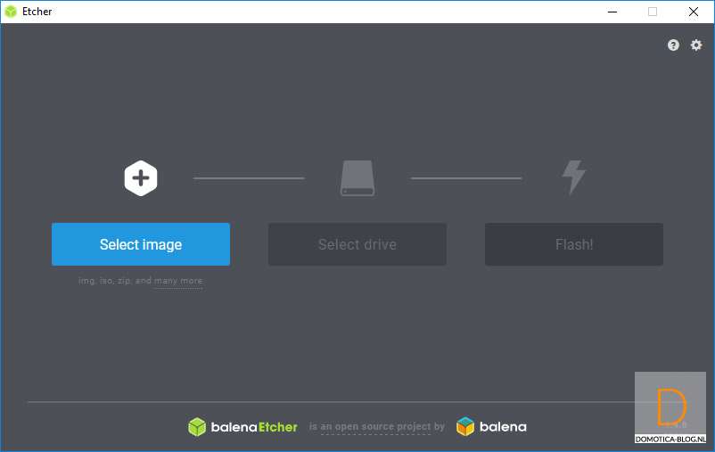The height and width of the screenshot is (452, 715).
Task: Click the balenaEtcher wordmark text in footer
Action: coord(254,427)
